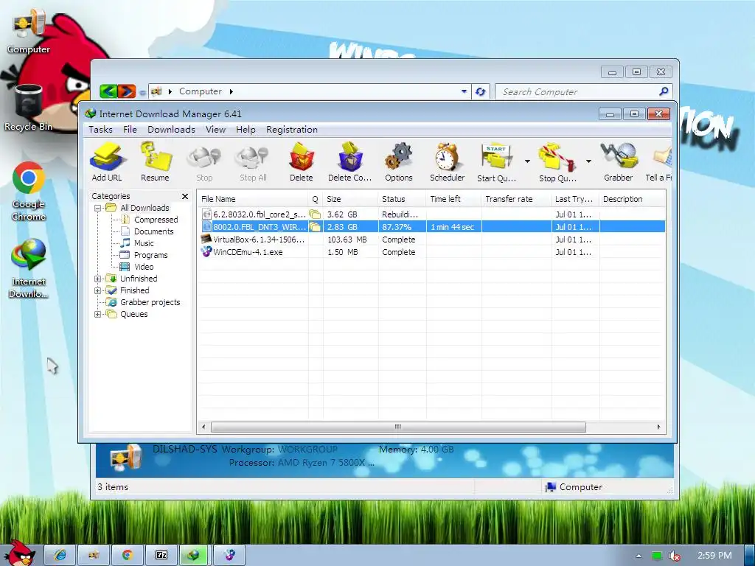The image size is (755, 566).
Task: Select Grabber projects in tree
Action: point(150,302)
